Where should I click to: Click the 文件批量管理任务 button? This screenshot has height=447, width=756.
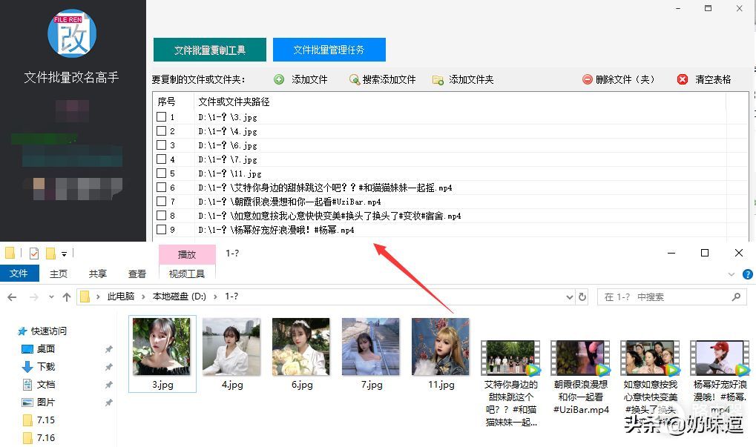329,50
